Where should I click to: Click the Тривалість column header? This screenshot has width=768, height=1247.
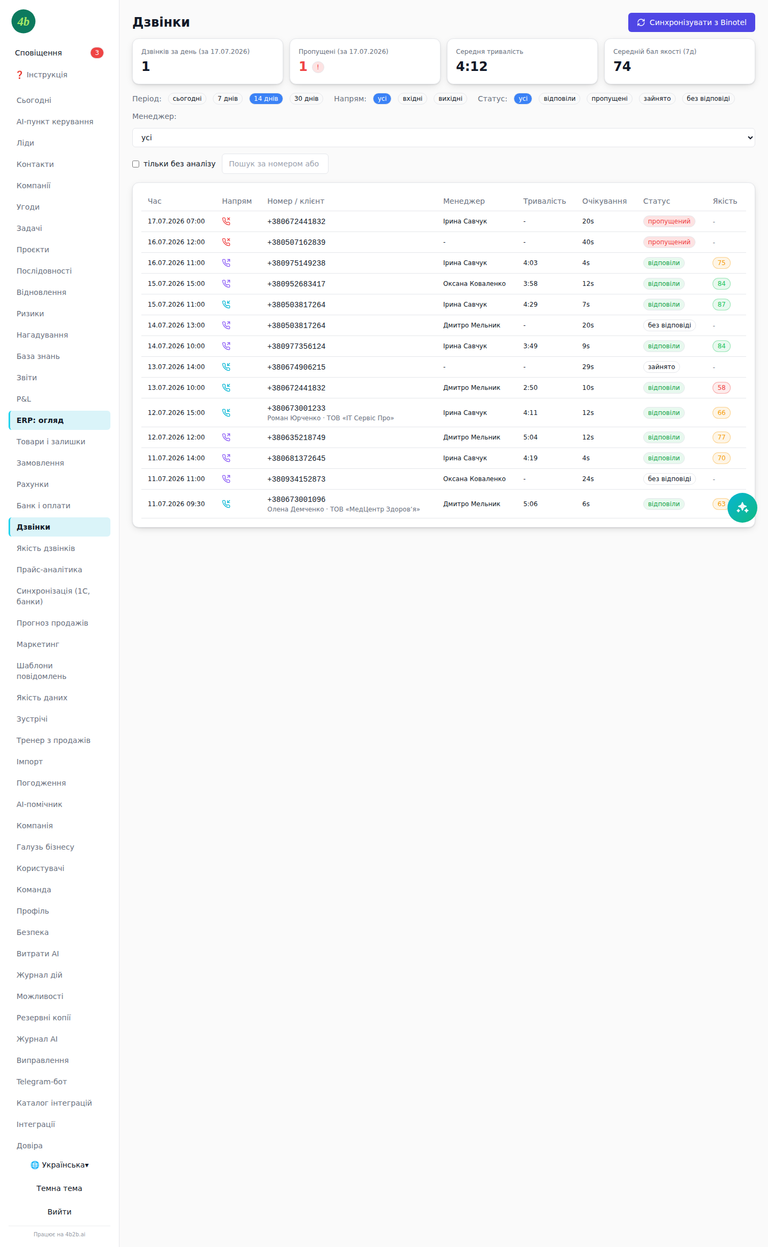click(544, 201)
